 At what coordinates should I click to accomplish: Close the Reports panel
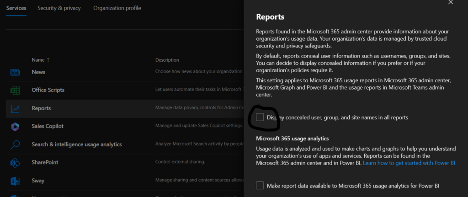click(451, 2)
